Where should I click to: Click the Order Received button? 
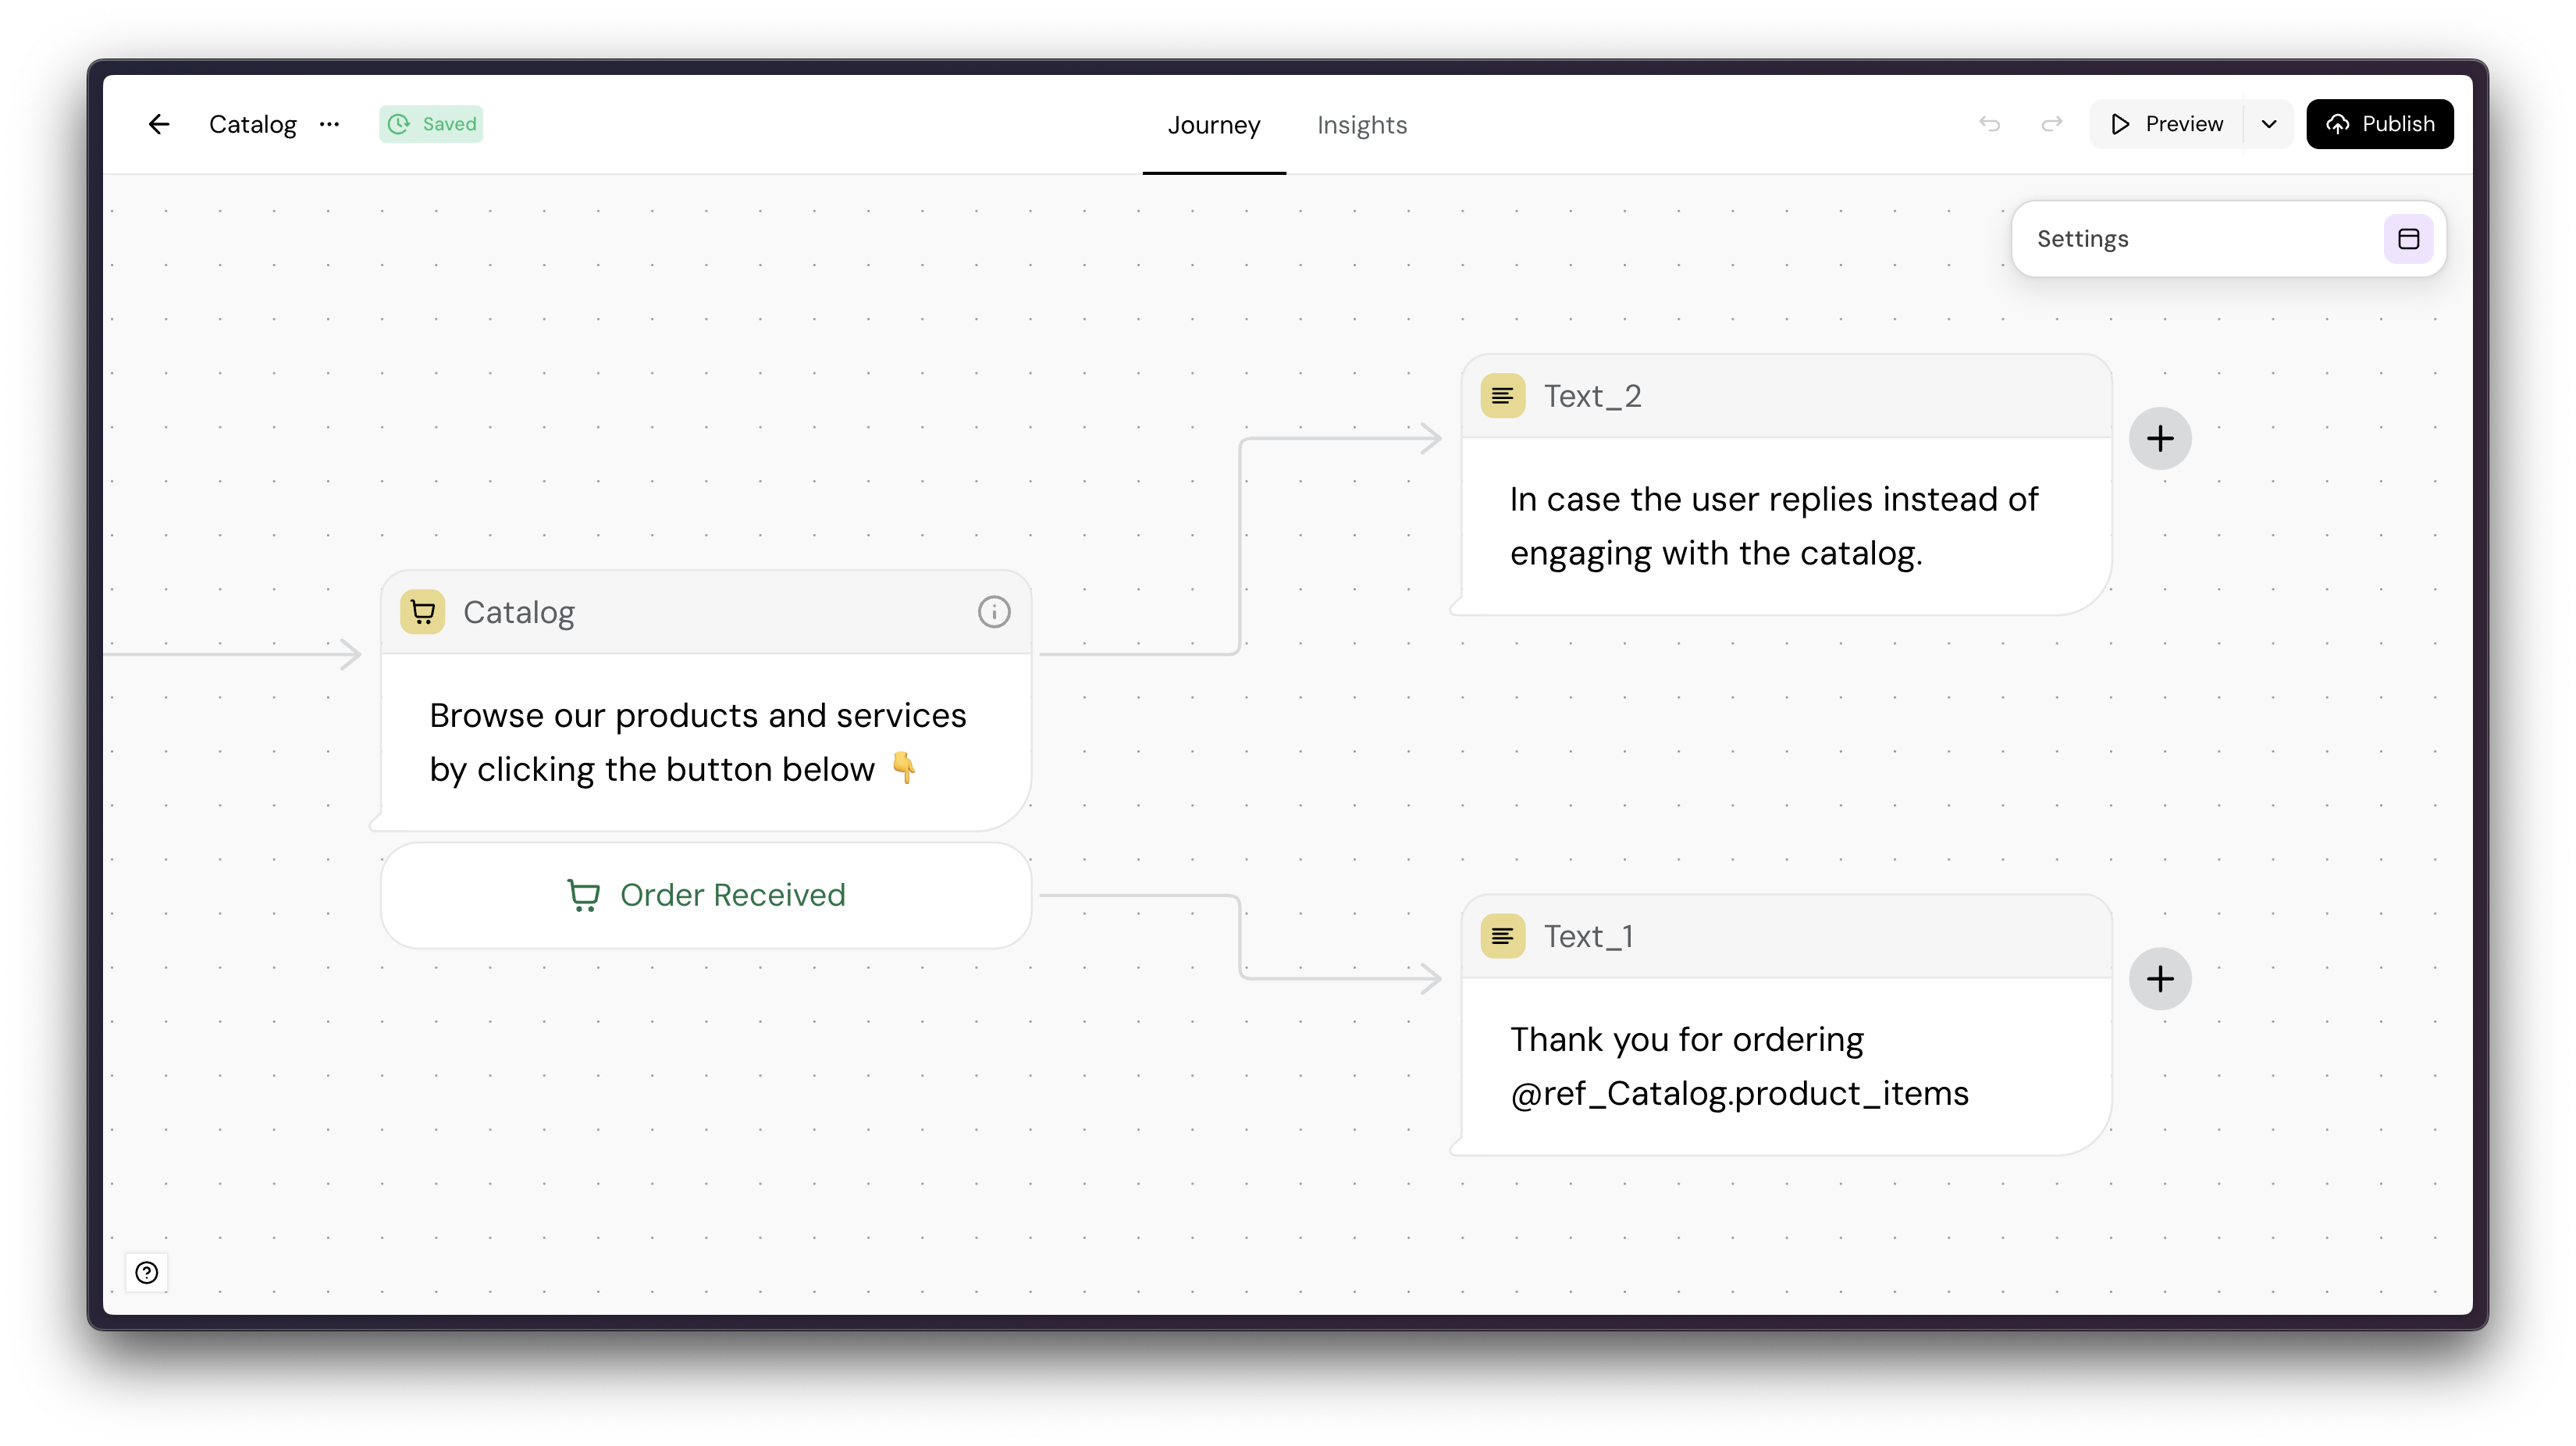[x=706, y=895]
